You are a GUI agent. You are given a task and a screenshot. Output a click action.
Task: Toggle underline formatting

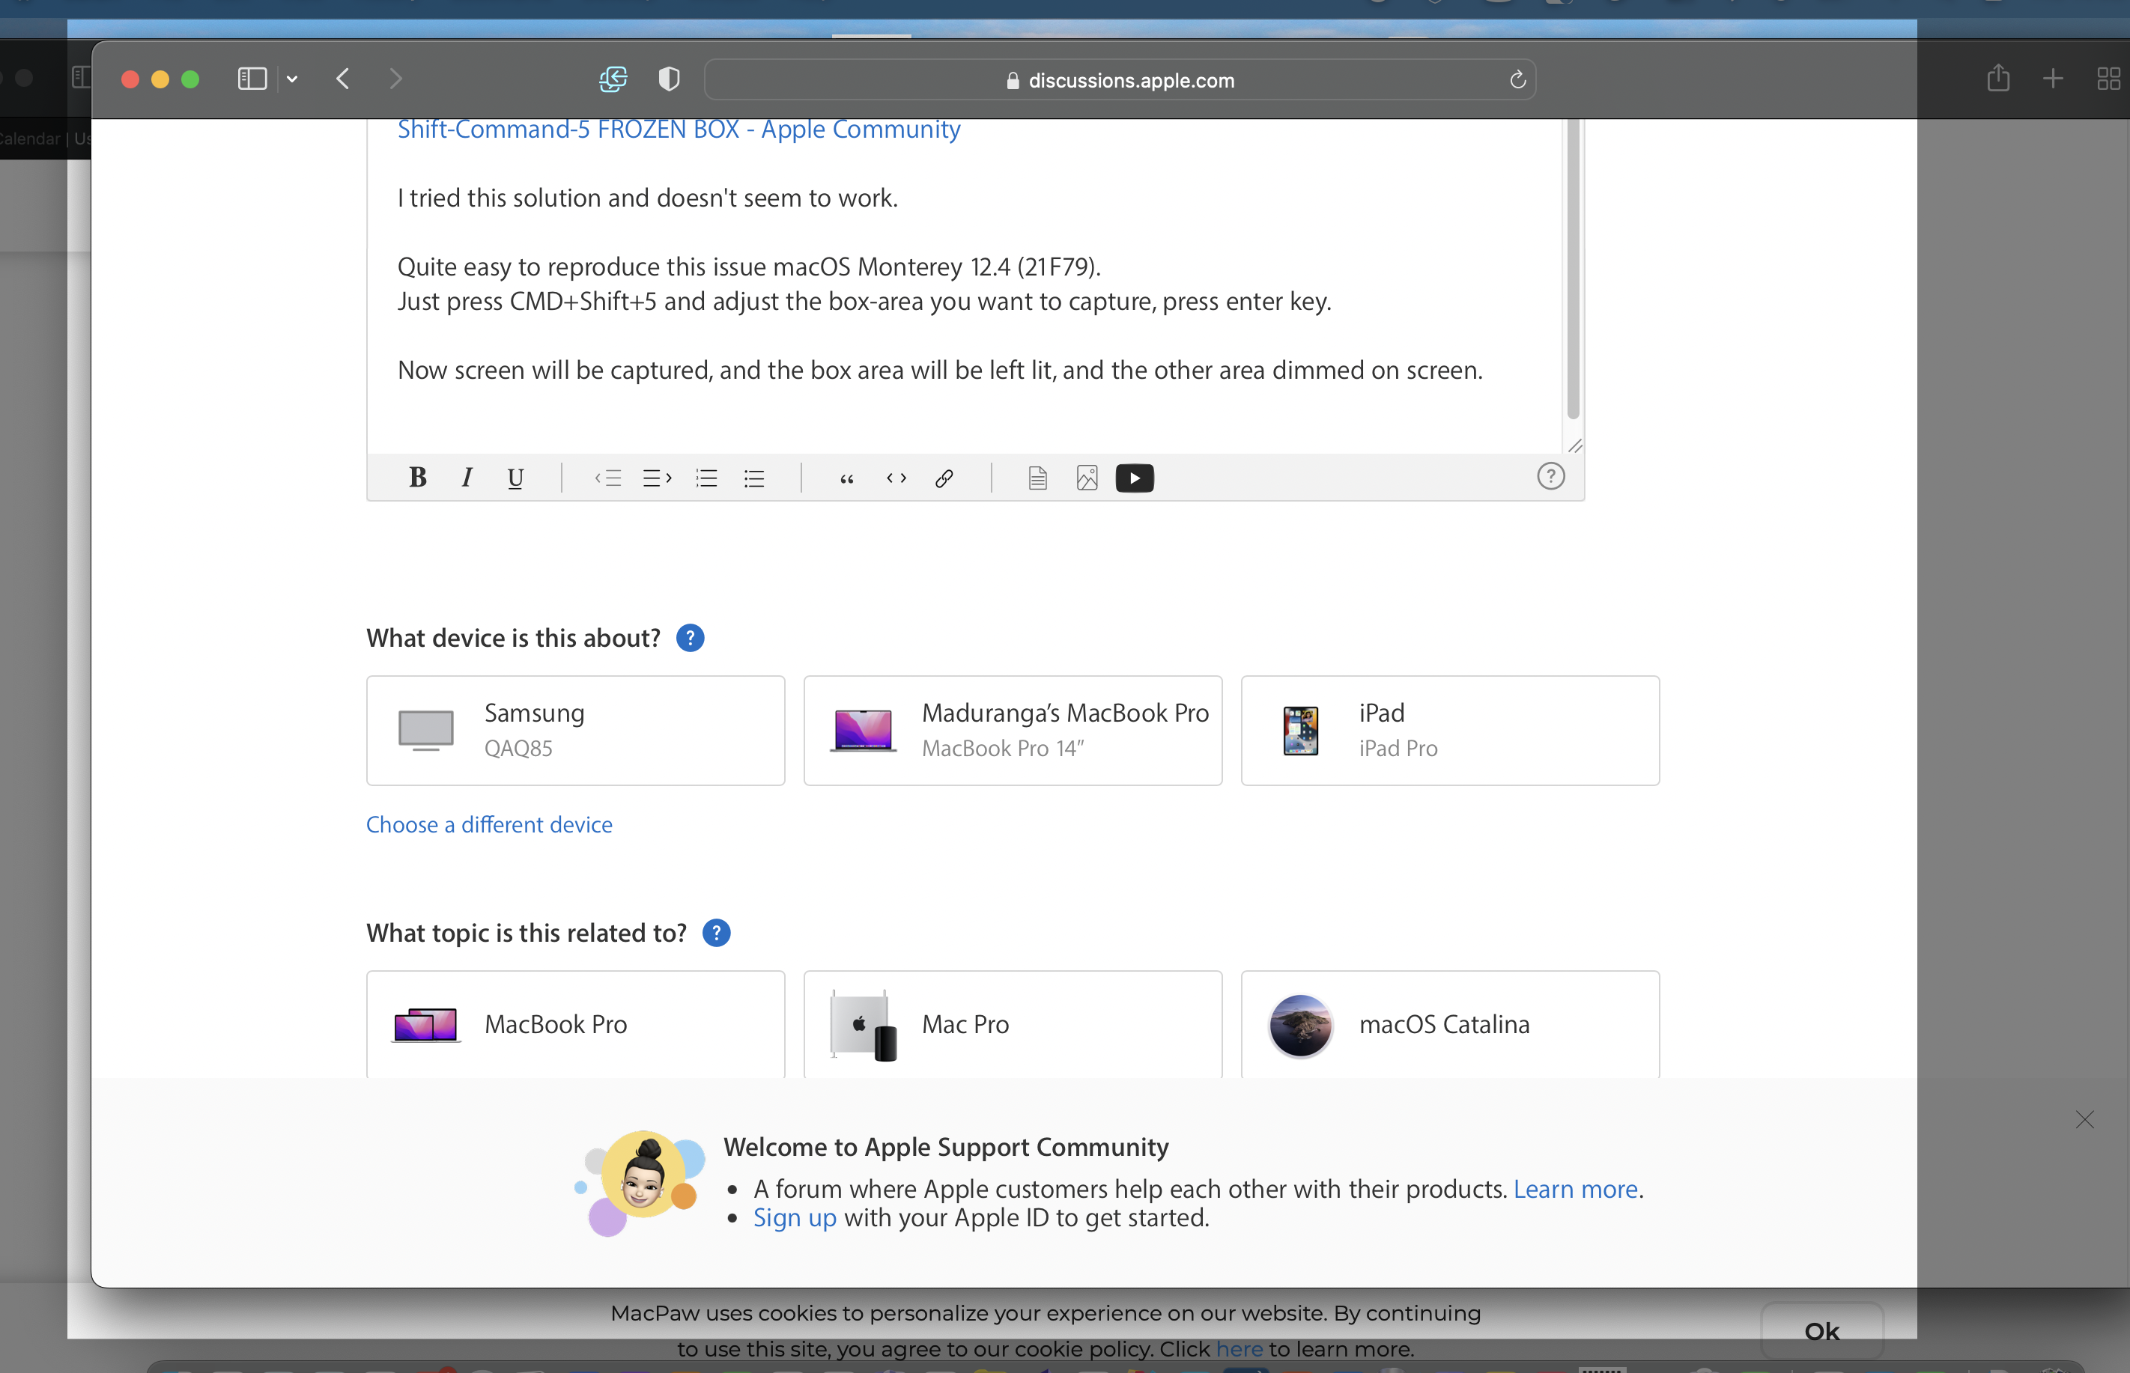pyautogui.click(x=515, y=479)
